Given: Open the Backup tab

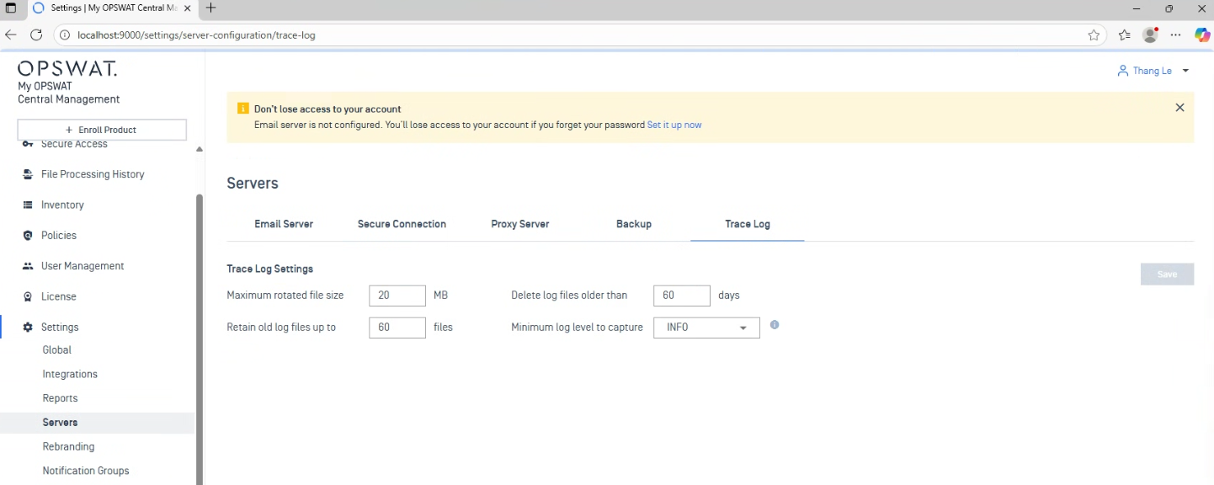Looking at the screenshot, I should (x=634, y=224).
